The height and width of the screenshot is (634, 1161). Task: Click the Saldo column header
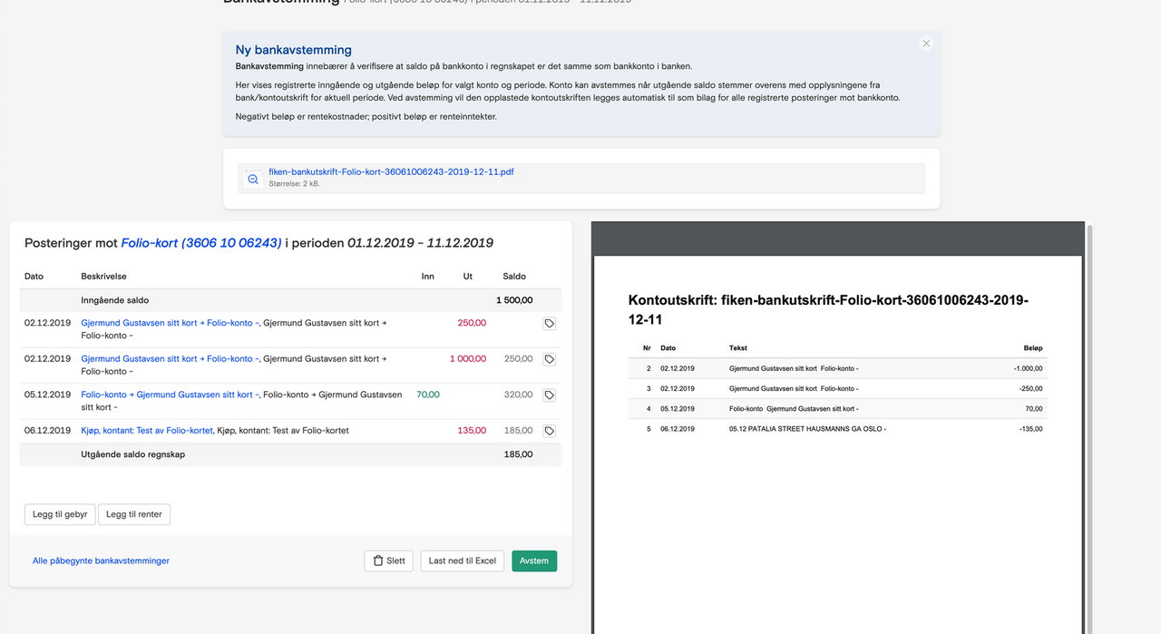click(514, 277)
